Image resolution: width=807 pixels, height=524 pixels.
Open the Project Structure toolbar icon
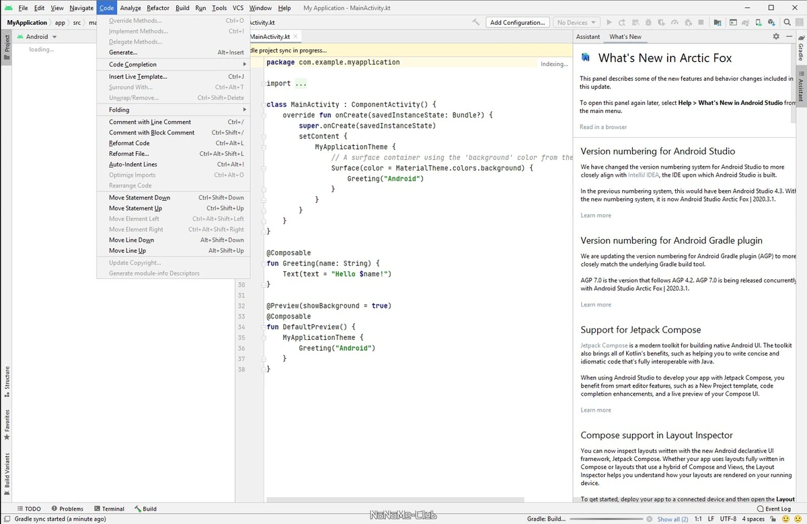[717, 22]
